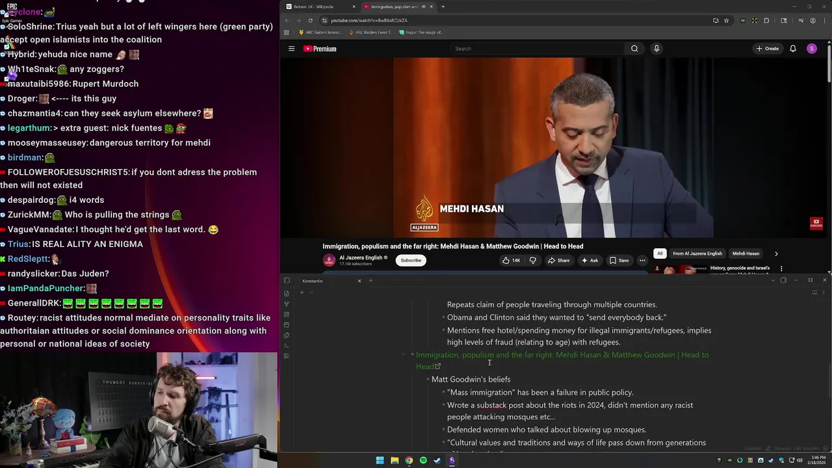Open Spotify from the taskbar
This screenshot has width=832, height=468.
point(423,460)
